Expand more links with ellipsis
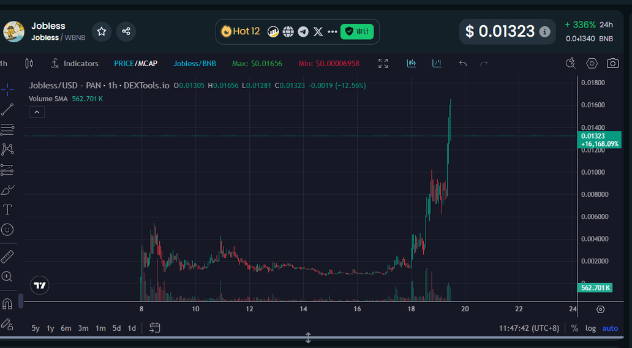The width and height of the screenshot is (632, 348). pos(333,31)
